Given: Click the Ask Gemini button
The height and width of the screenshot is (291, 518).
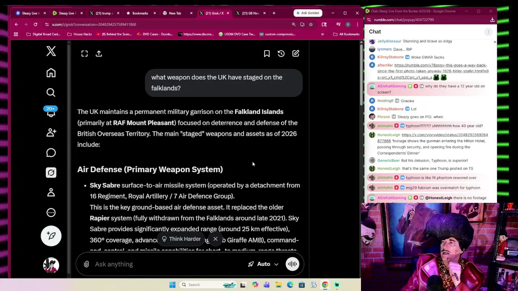Looking at the screenshot, I should click(308, 13).
